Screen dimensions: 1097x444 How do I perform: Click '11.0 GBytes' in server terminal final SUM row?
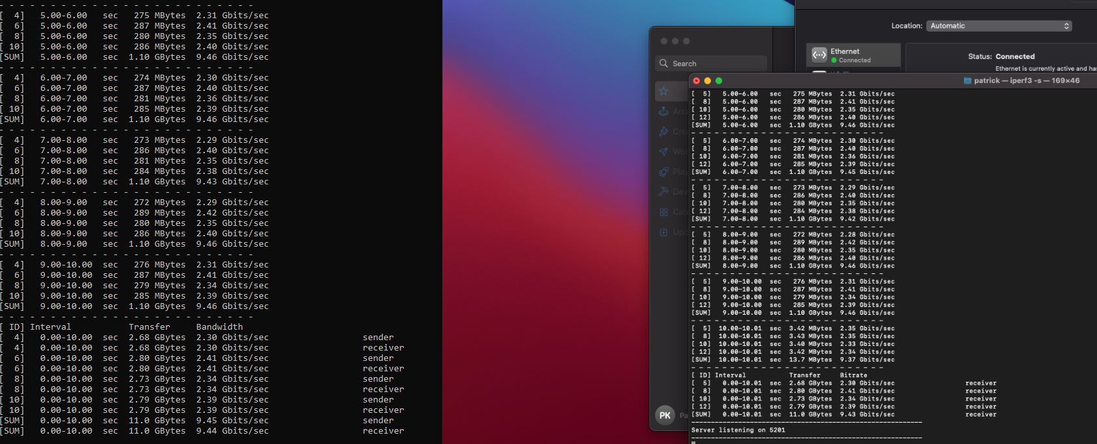pos(810,414)
